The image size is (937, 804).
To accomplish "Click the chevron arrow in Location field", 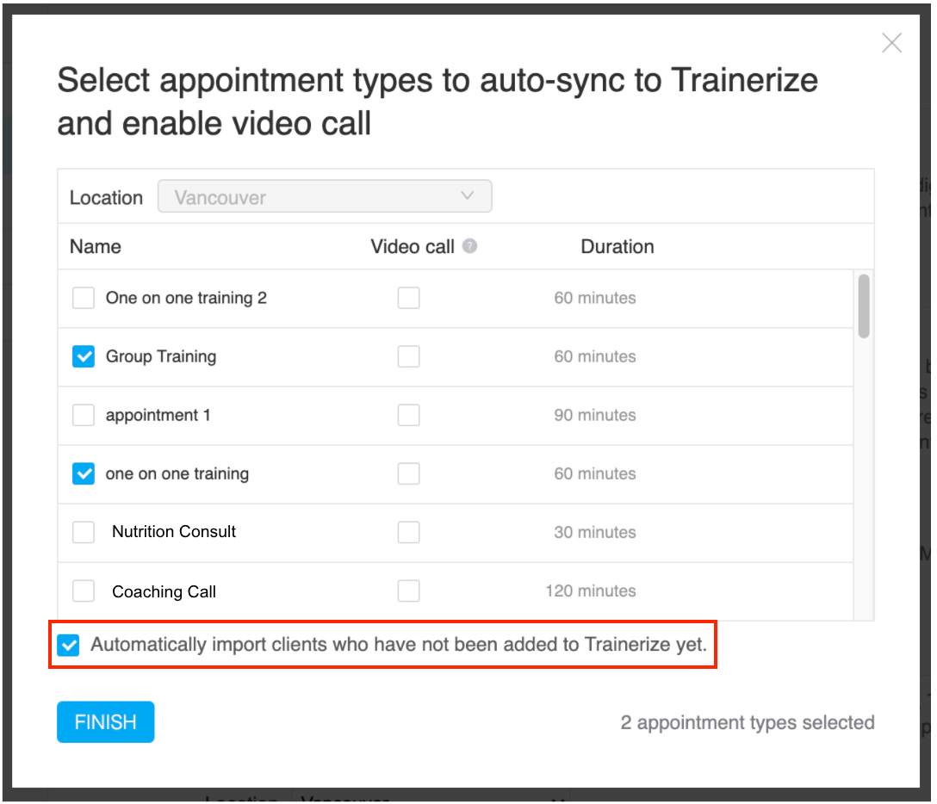I will [x=468, y=196].
